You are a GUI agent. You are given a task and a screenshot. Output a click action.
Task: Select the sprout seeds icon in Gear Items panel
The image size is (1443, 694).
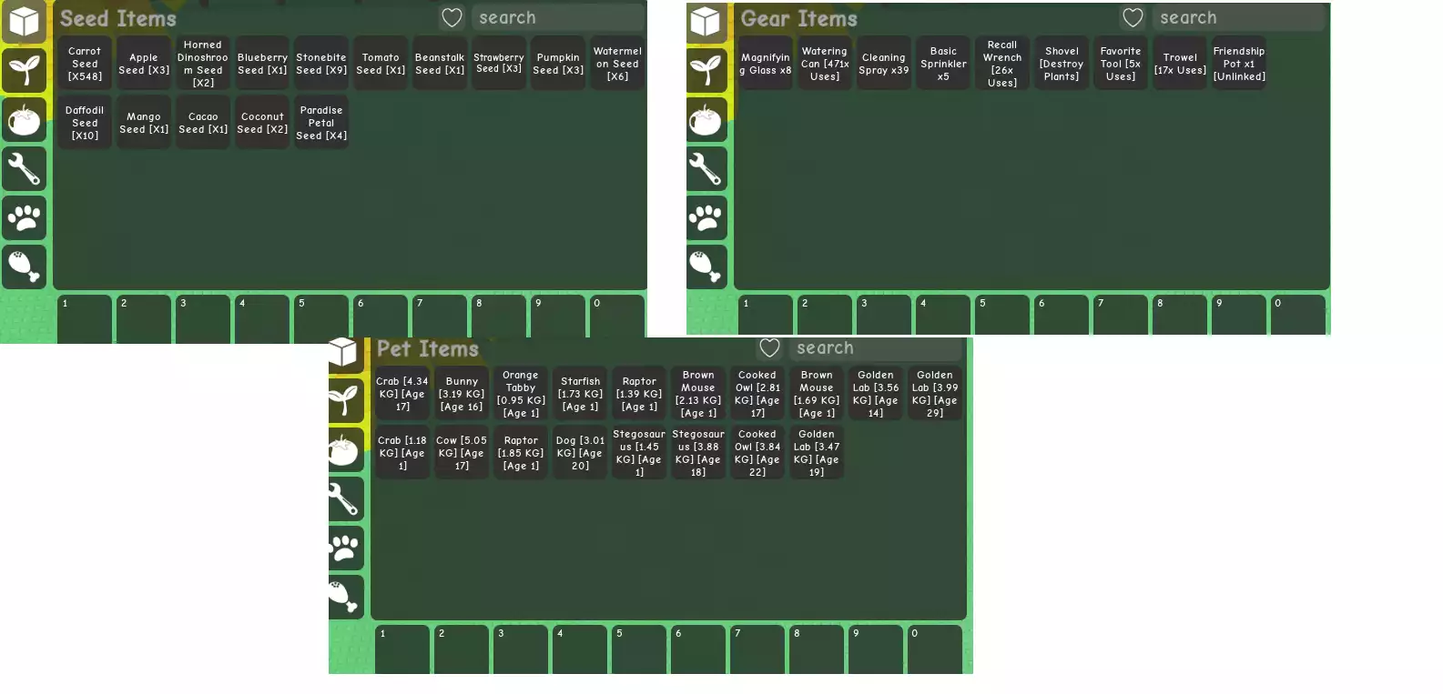[706, 70]
